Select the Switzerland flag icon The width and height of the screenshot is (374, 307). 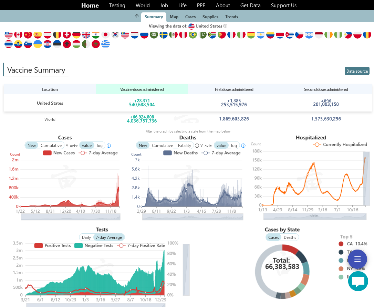(67, 35)
